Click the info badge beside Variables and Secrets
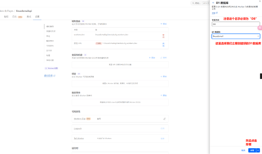262x154 pixels. pyautogui.click(x=85, y=55)
